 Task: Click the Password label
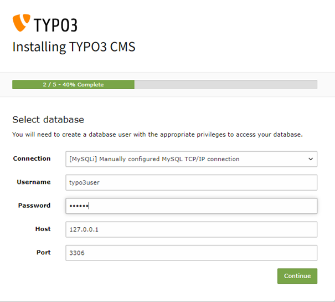[x=34, y=206]
